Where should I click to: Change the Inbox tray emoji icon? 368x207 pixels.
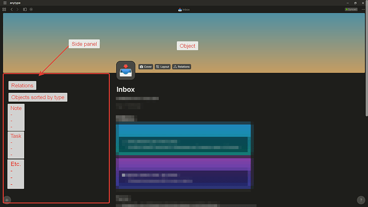point(125,70)
